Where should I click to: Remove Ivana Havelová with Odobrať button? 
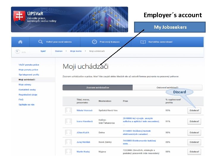(194, 121)
